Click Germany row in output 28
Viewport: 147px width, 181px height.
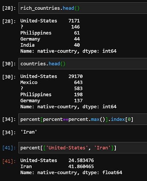50,39
